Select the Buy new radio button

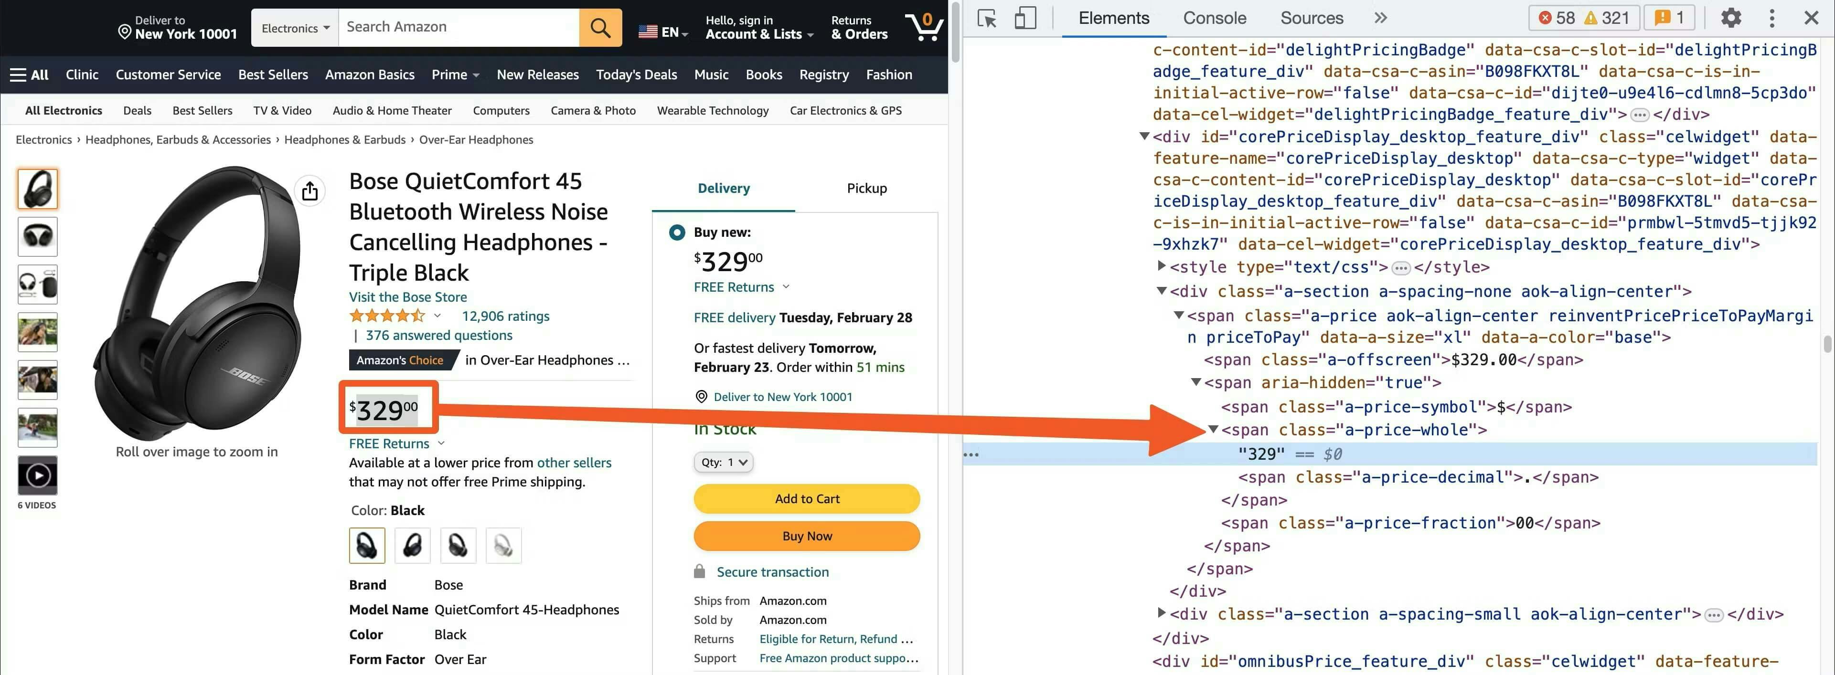tap(677, 232)
